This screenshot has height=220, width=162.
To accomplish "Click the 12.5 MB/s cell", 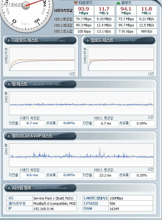I will coord(146,25).
